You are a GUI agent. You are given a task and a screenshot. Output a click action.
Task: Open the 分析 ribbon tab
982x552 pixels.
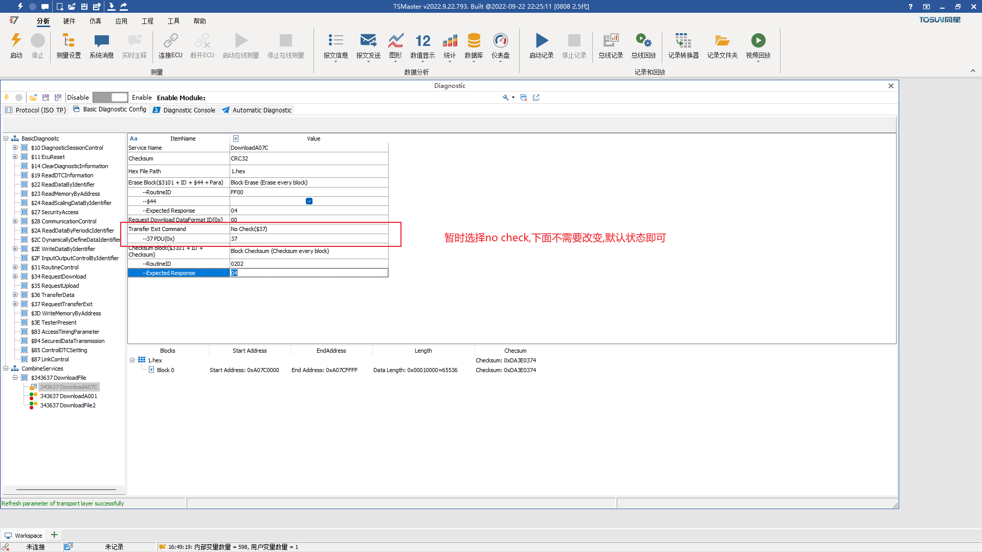pyautogui.click(x=43, y=21)
